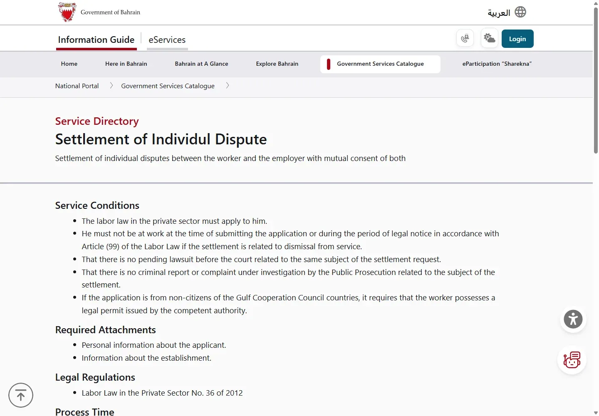Click 'Labor Law in the Private Sector No. 36 of 2012'
Image resolution: width=599 pixels, height=416 pixels.
tap(162, 393)
